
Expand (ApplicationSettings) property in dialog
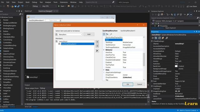pos(104,72)
